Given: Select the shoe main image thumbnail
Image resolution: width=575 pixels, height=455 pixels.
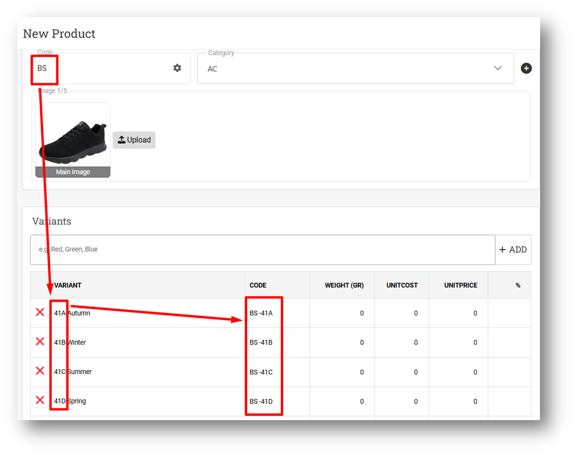Looking at the screenshot, I should point(72,140).
